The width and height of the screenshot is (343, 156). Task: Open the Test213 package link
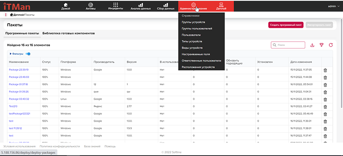(13, 106)
